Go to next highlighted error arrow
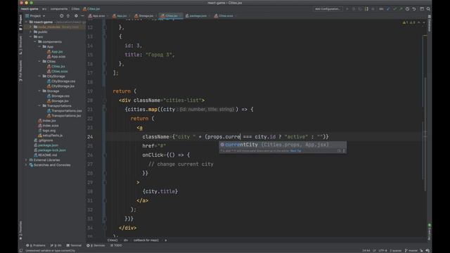Viewport: 450px width, 253px height. point(424,22)
